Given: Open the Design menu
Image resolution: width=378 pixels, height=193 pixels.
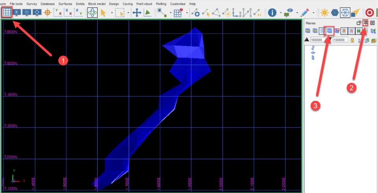Looking at the screenshot, I should tap(114, 4).
